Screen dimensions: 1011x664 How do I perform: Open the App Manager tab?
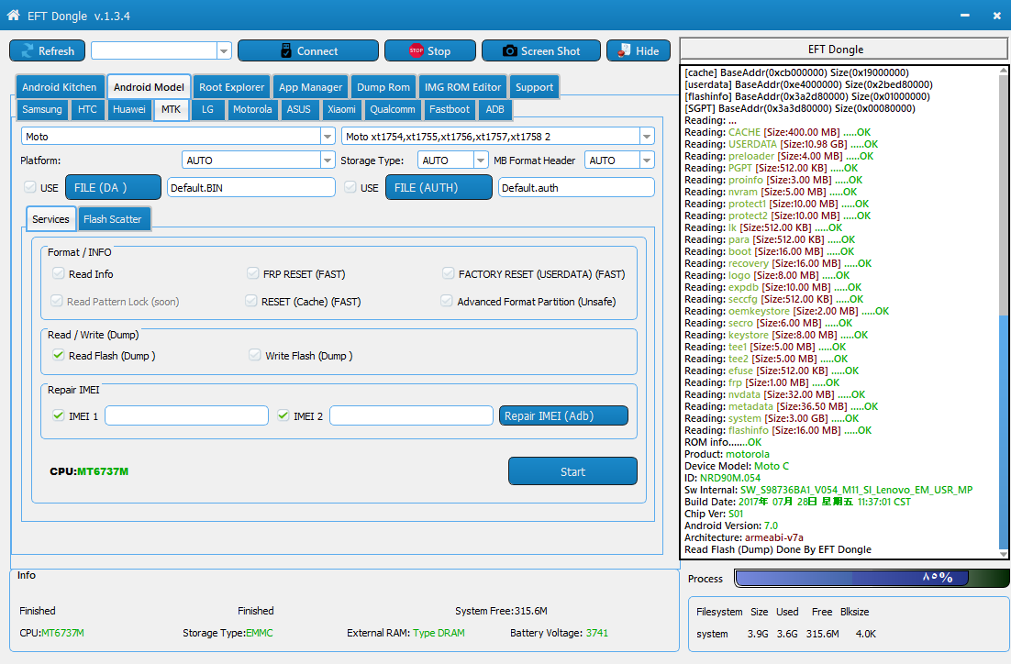[x=310, y=87]
